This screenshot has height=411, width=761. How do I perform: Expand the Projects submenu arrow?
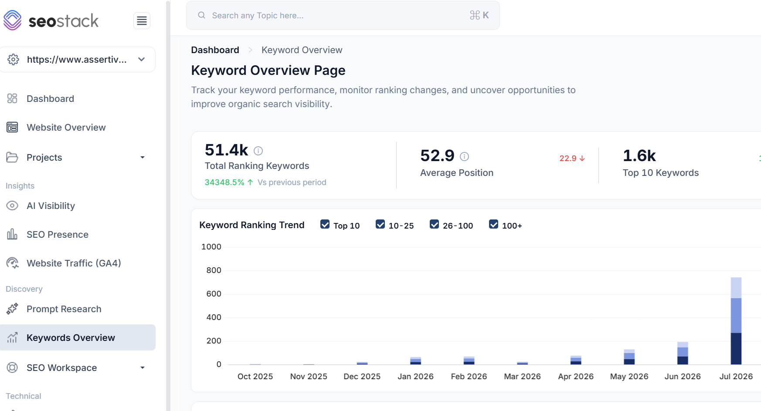point(142,158)
